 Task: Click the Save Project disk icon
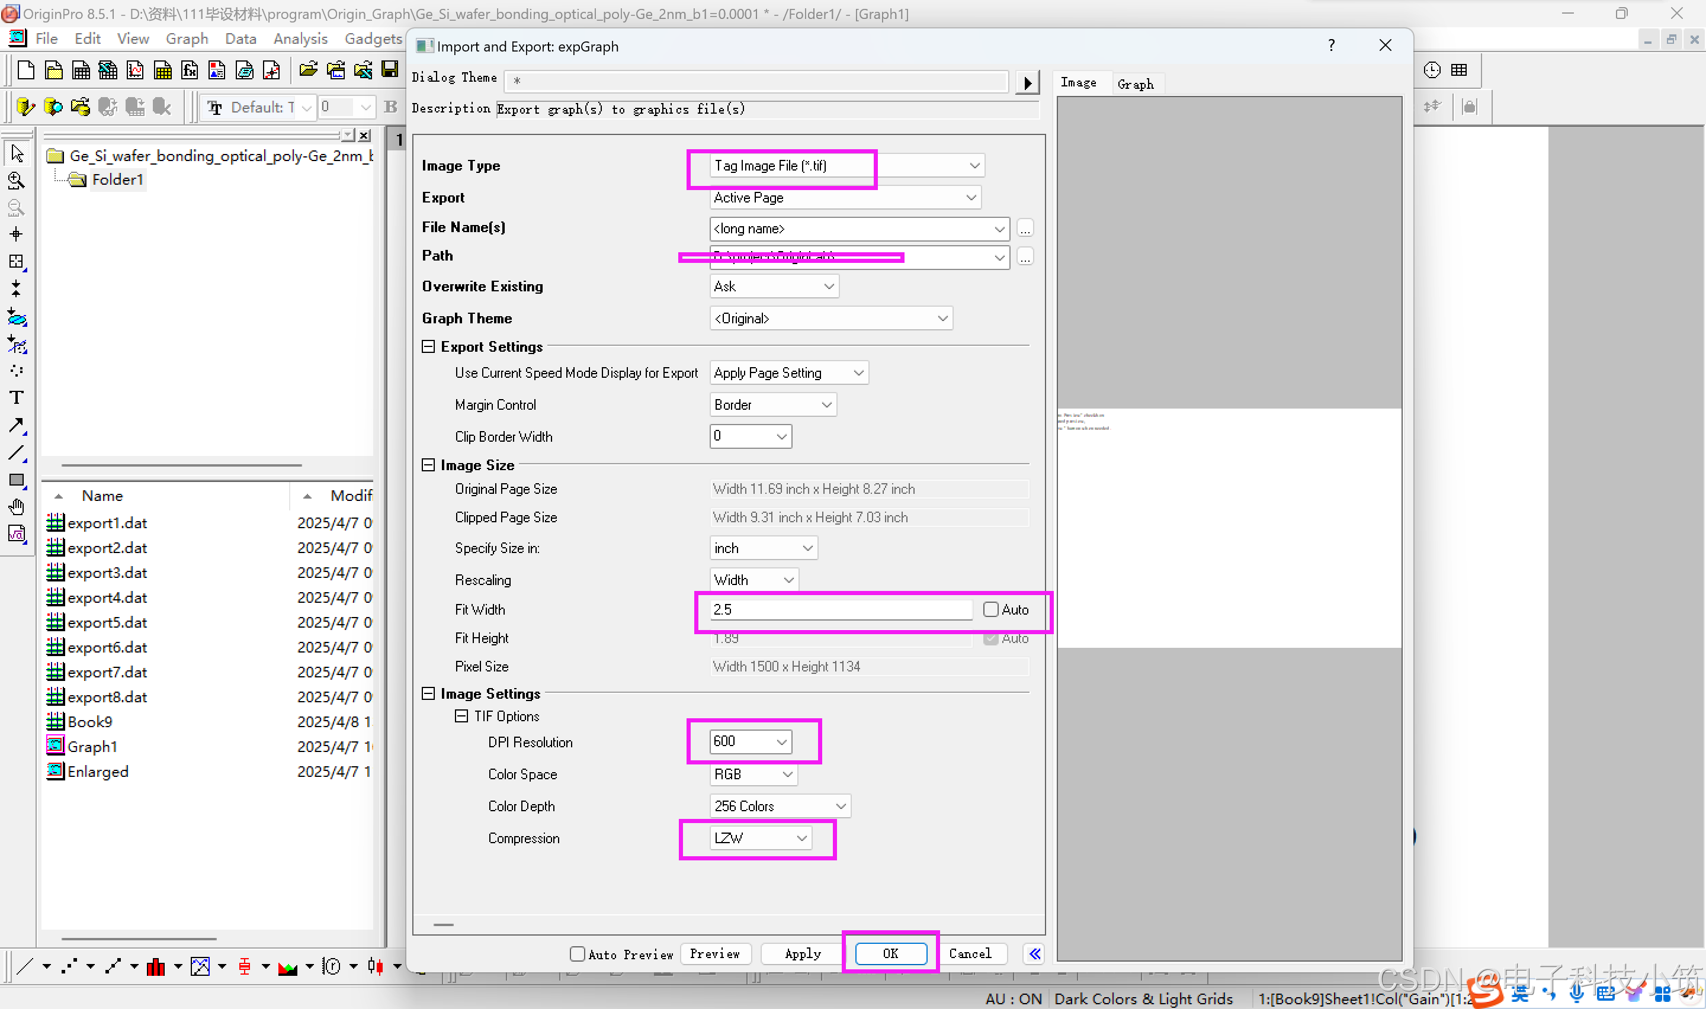[x=390, y=69]
